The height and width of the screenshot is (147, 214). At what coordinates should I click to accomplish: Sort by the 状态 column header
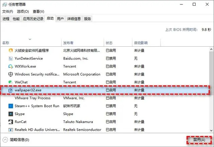118,43
